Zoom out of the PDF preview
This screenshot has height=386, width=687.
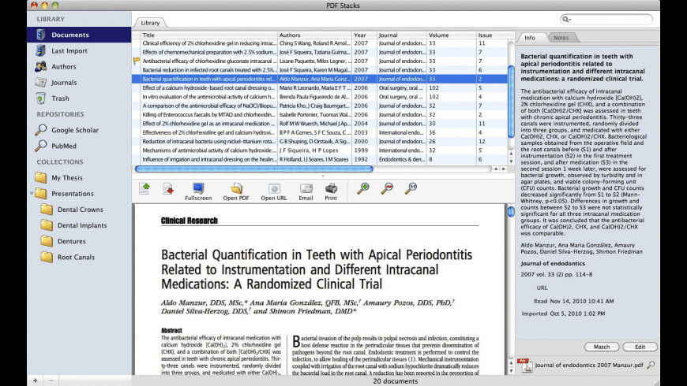pos(387,188)
